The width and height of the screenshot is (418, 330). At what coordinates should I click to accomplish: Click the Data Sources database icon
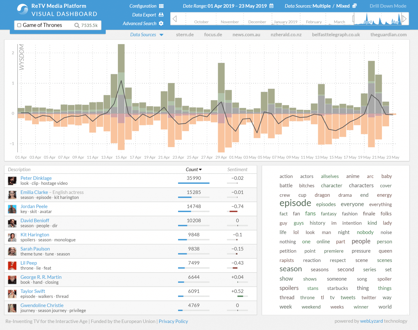click(354, 6)
